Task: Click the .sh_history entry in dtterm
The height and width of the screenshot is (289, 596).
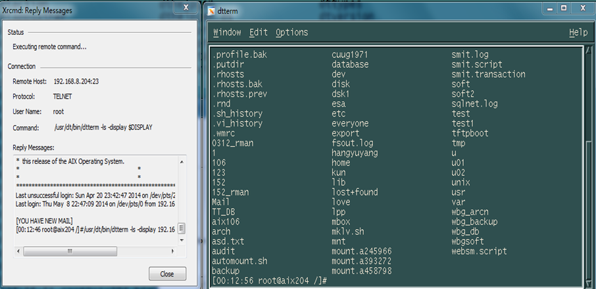Action: tap(237, 114)
